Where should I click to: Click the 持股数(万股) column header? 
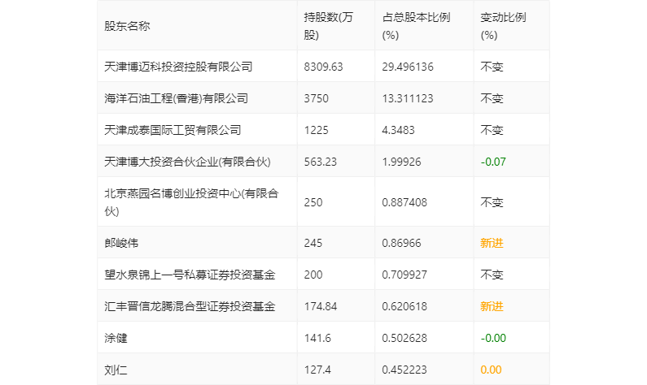(x=329, y=26)
